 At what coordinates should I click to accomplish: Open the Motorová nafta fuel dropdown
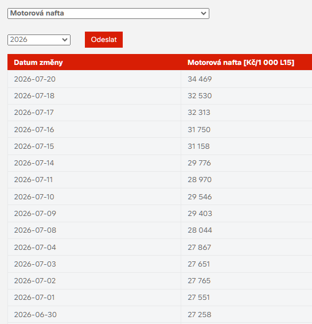click(x=108, y=13)
